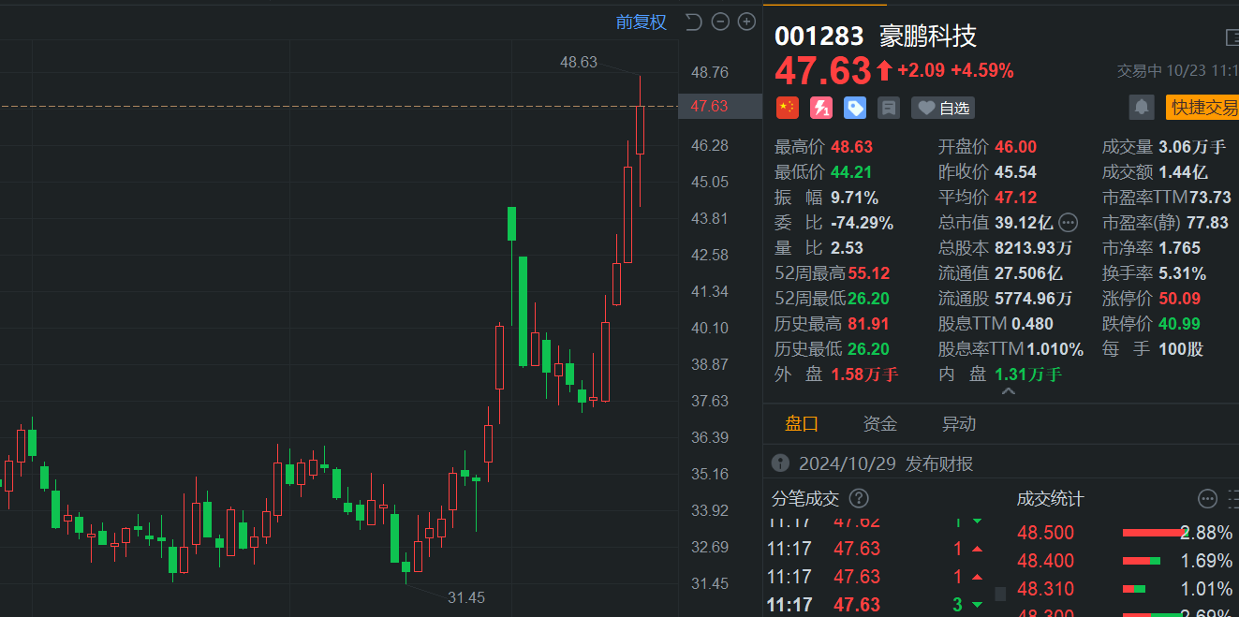The width and height of the screenshot is (1239, 617).
Task: Add stock to watchlist with 自选 button
Action: [x=943, y=108]
